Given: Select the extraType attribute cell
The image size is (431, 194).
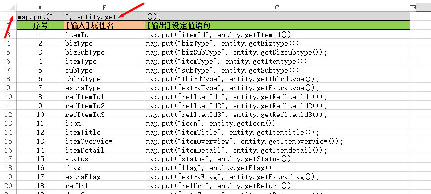Looking at the screenshot, I should (x=105, y=88).
